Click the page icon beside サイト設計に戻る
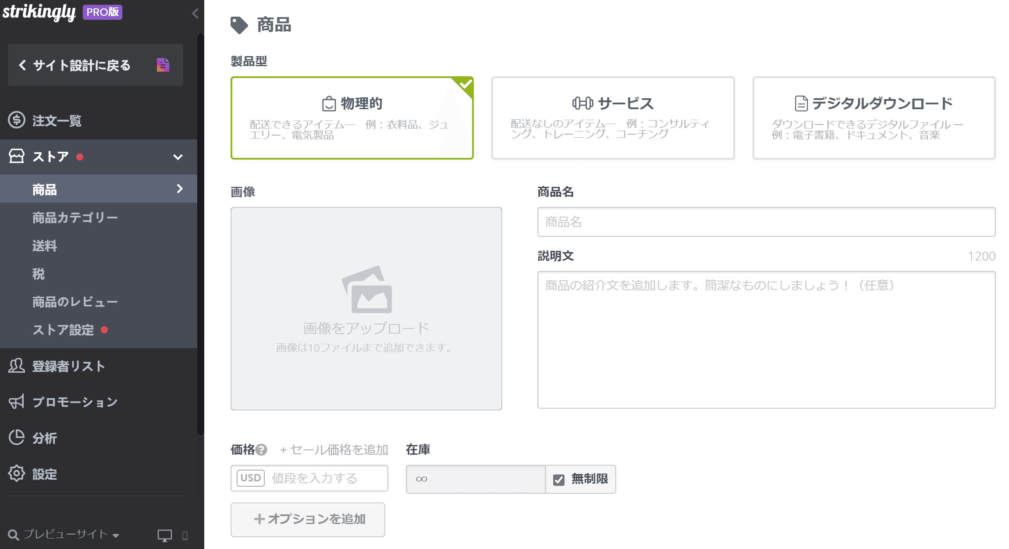 (163, 65)
